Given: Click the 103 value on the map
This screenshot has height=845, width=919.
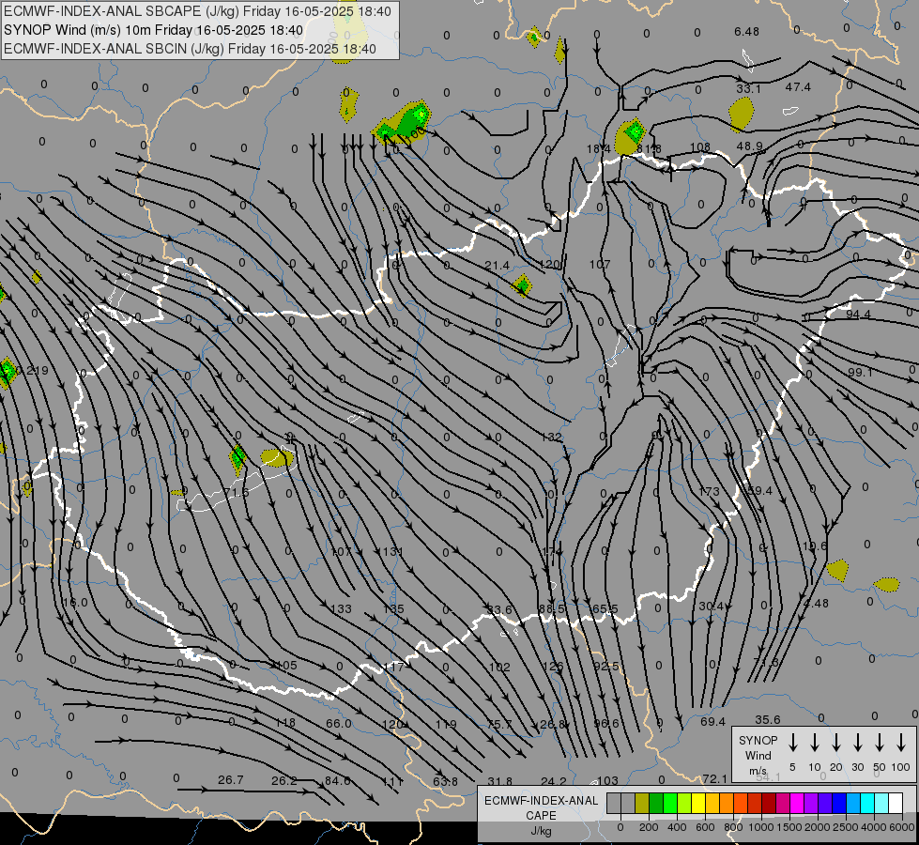Looking at the screenshot, I should point(607,780).
